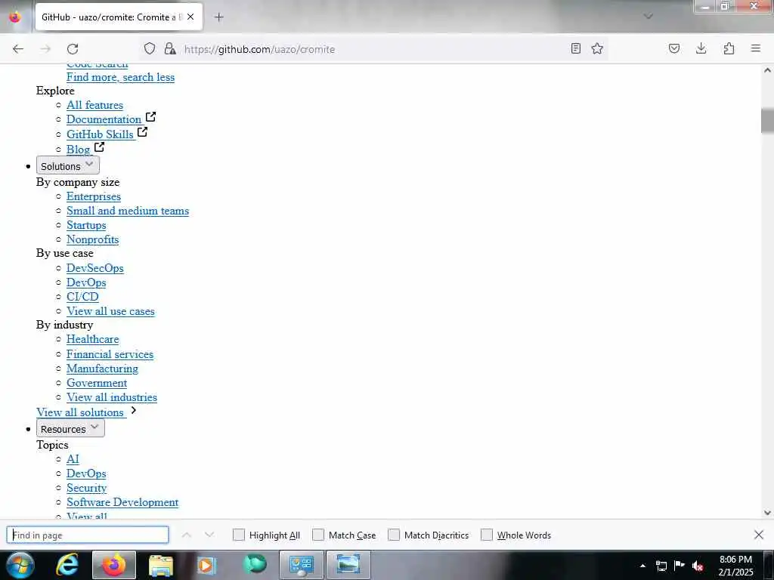Enable the Match Diacritics checkbox
The width and height of the screenshot is (774, 580).
coord(393,535)
